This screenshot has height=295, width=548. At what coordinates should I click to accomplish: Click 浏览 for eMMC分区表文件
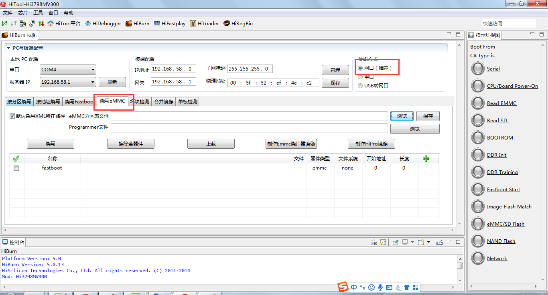pyautogui.click(x=402, y=116)
